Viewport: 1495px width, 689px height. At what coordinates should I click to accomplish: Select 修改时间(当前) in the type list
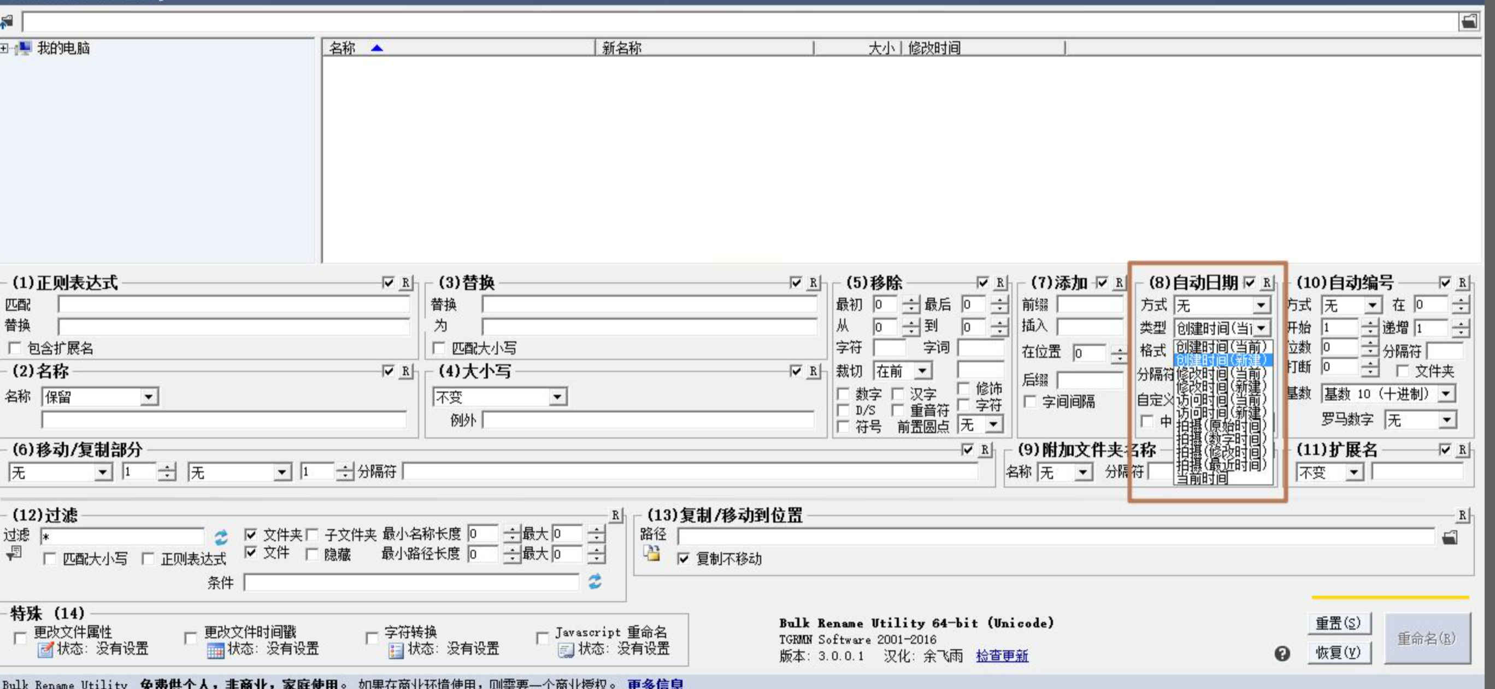pos(1221,373)
